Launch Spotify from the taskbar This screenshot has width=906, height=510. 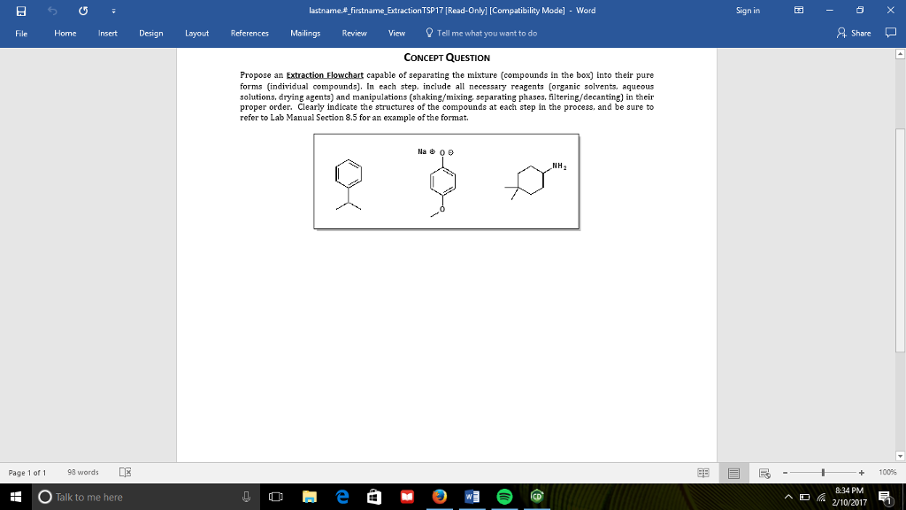(504, 497)
